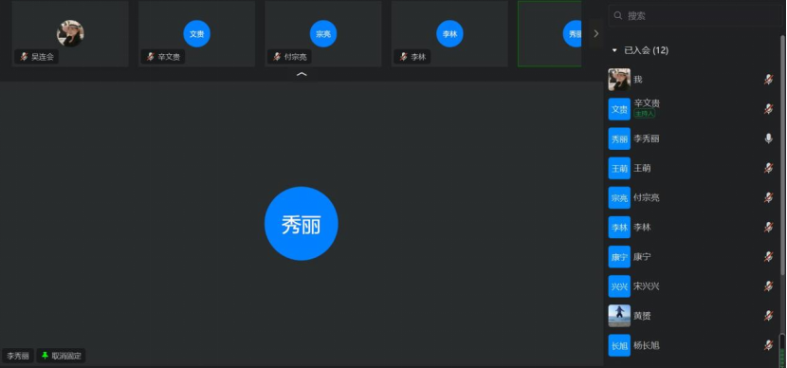Click the green pin icon beside 取消固定
The height and width of the screenshot is (368, 787).
[x=45, y=356]
